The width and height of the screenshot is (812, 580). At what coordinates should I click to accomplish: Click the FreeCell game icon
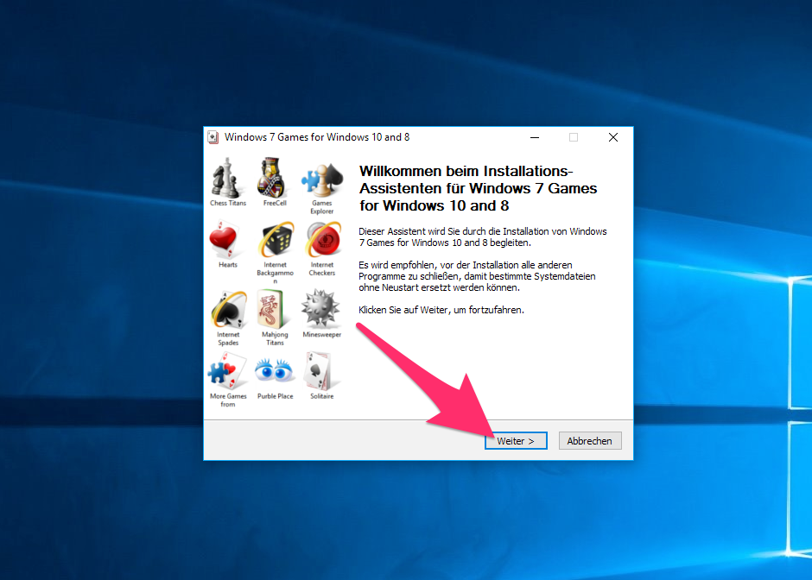coord(272,178)
